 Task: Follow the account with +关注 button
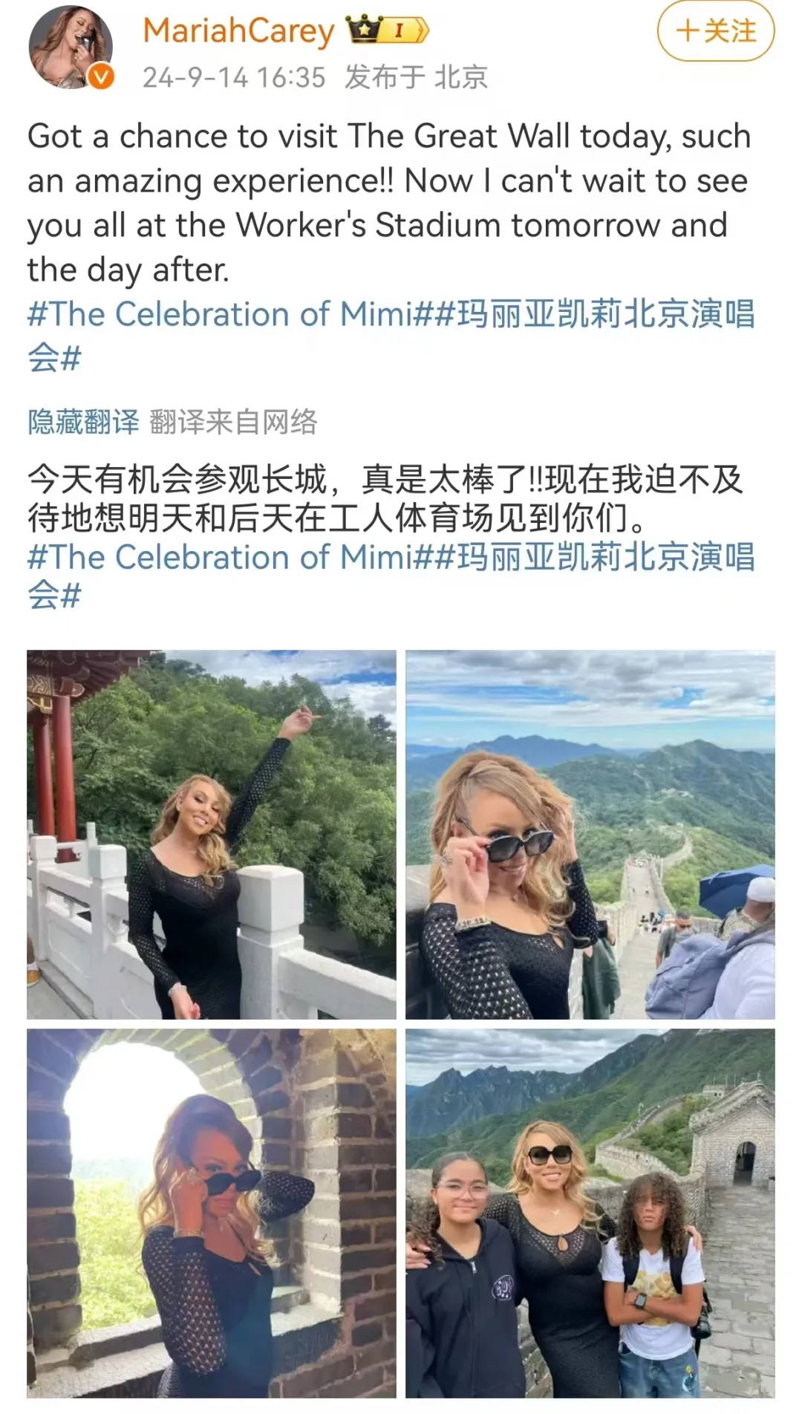point(716,30)
